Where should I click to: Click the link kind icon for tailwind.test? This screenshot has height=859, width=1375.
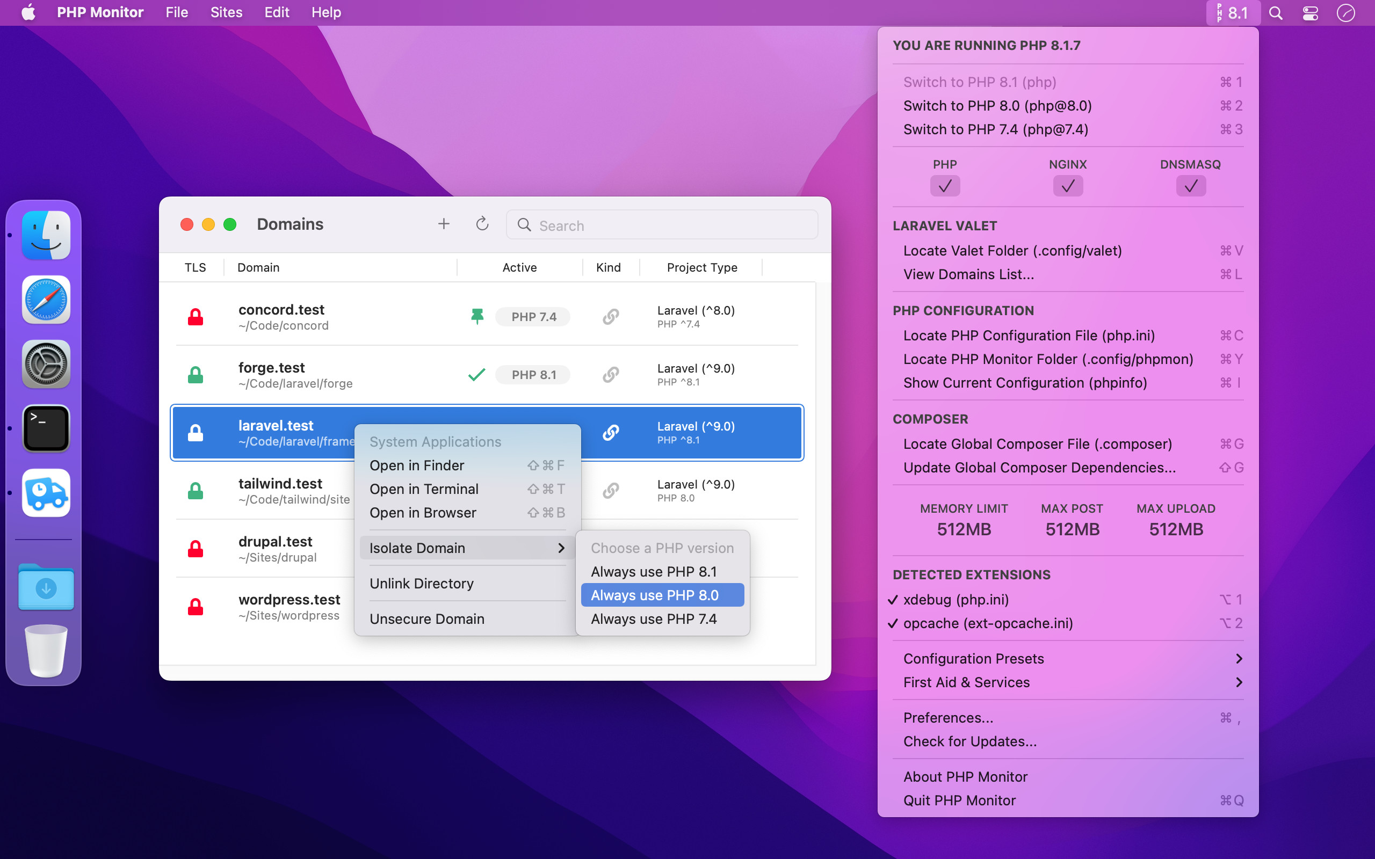(x=611, y=490)
